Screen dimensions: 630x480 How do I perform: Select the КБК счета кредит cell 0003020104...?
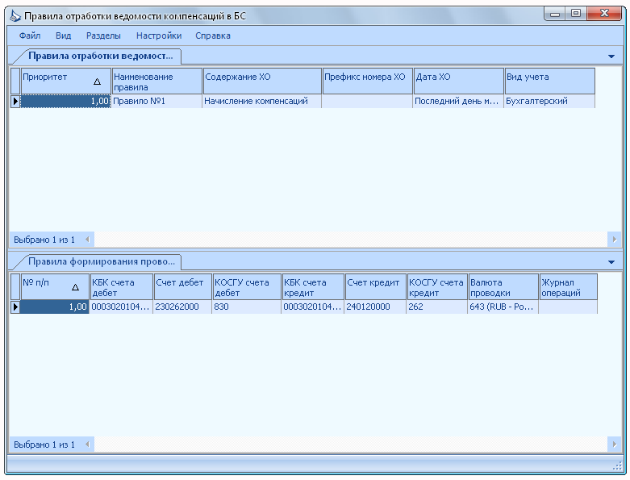coord(313,307)
